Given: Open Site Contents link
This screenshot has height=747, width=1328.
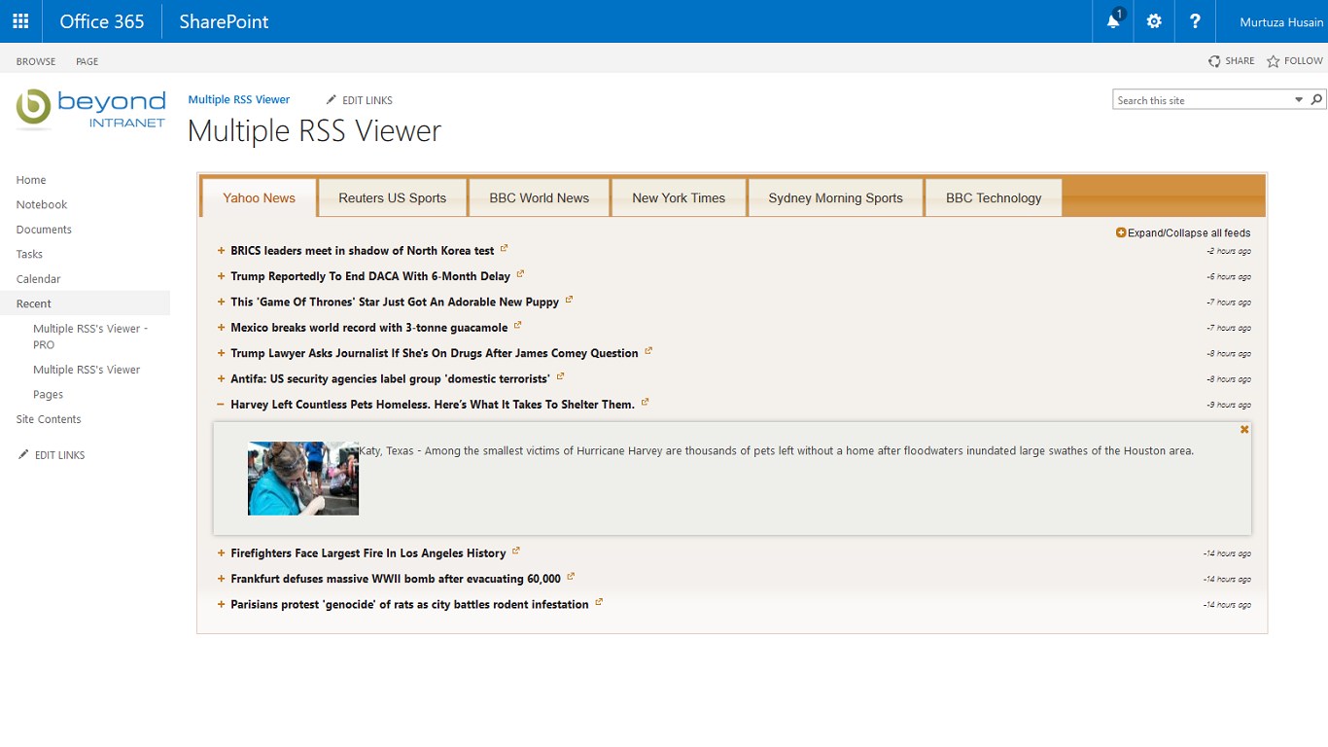Looking at the screenshot, I should (x=49, y=419).
